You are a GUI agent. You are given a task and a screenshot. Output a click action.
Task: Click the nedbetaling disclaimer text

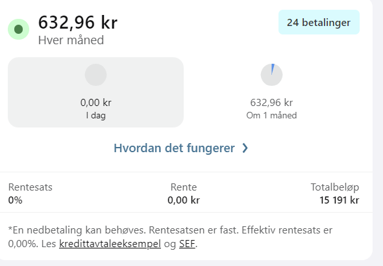pyautogui.click(x=170, y=237)
